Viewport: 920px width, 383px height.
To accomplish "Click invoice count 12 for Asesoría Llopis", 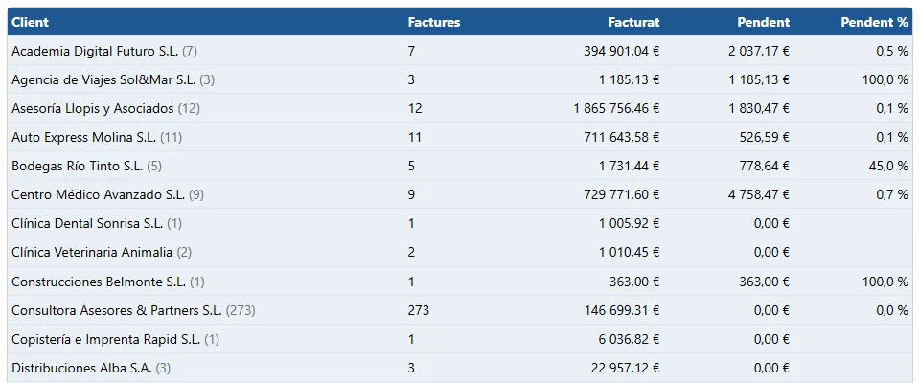I will pyautogui.click(x=415, y=108).
